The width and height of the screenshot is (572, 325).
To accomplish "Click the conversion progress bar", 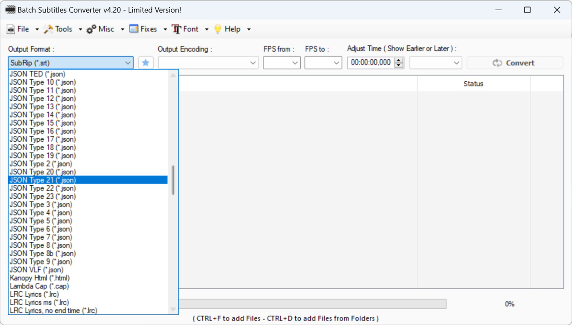I will pos(312,304).
